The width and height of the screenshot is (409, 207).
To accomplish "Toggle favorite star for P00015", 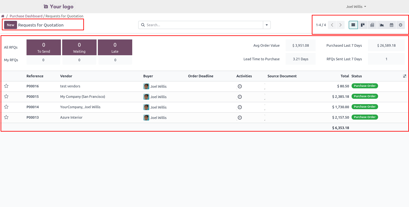I will pos(6,97).
